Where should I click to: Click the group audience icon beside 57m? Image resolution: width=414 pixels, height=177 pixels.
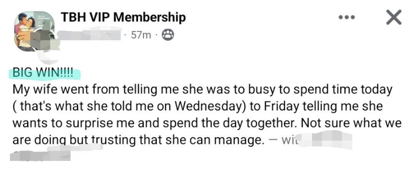[168, 35]
